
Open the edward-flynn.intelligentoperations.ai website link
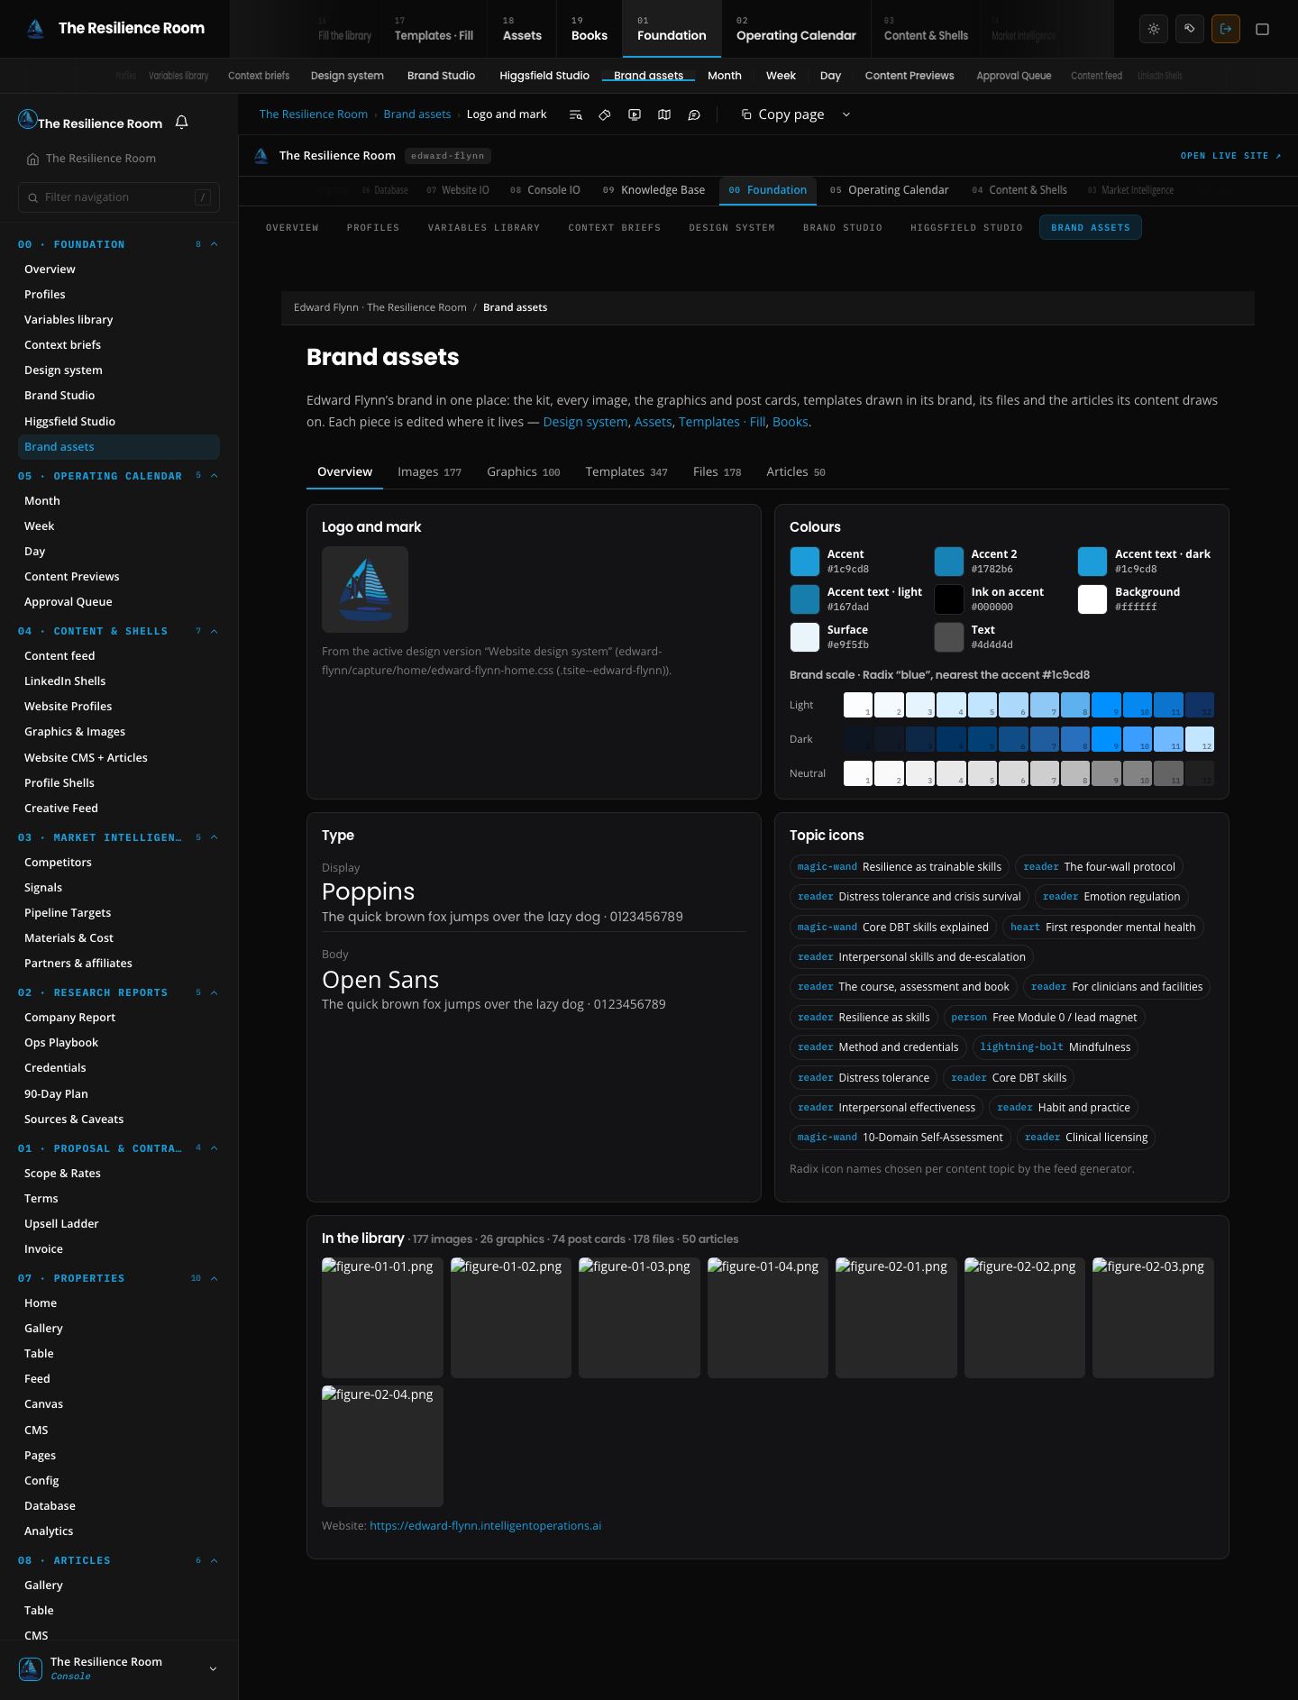(x=485, y=1526)
